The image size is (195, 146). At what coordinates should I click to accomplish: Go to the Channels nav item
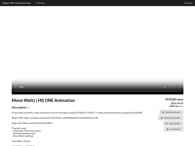pos(40,3)
